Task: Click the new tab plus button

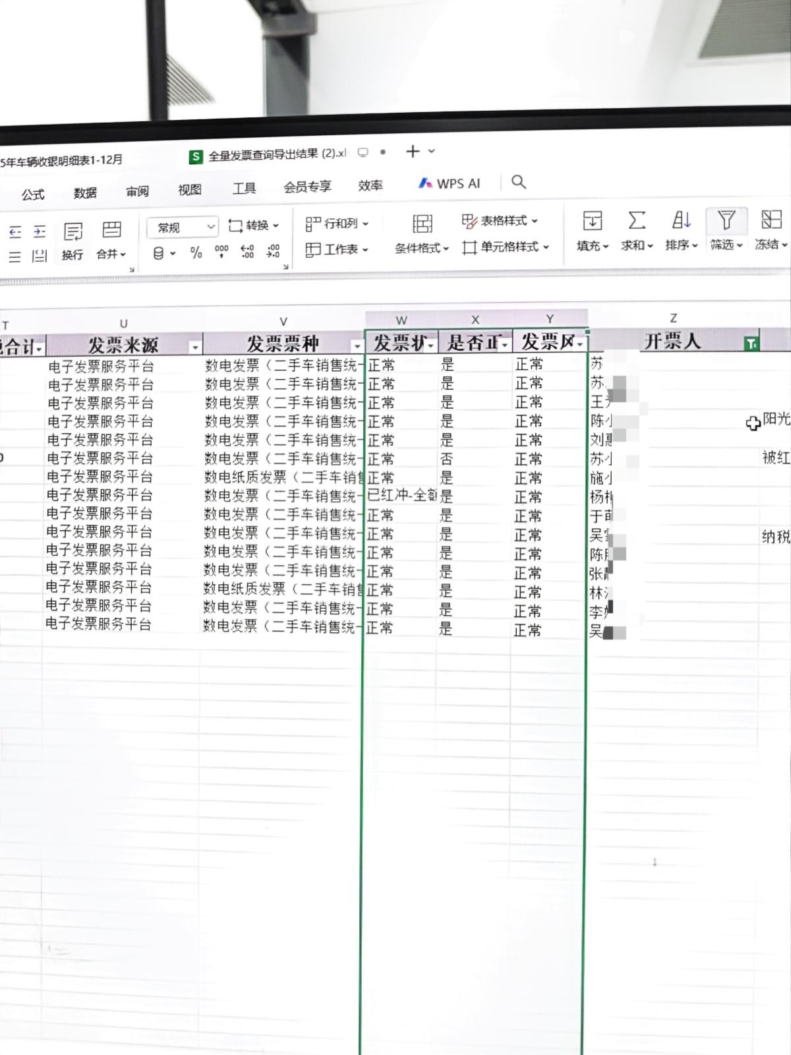Action: click(x=413, y=152)
